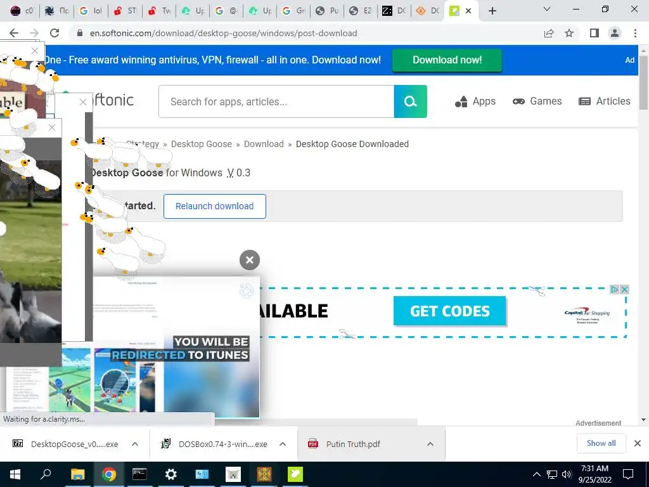Viewport: 649px width, 487px height.
Task: Open the Apps menu on Softonic
Action: coord(475,101)
